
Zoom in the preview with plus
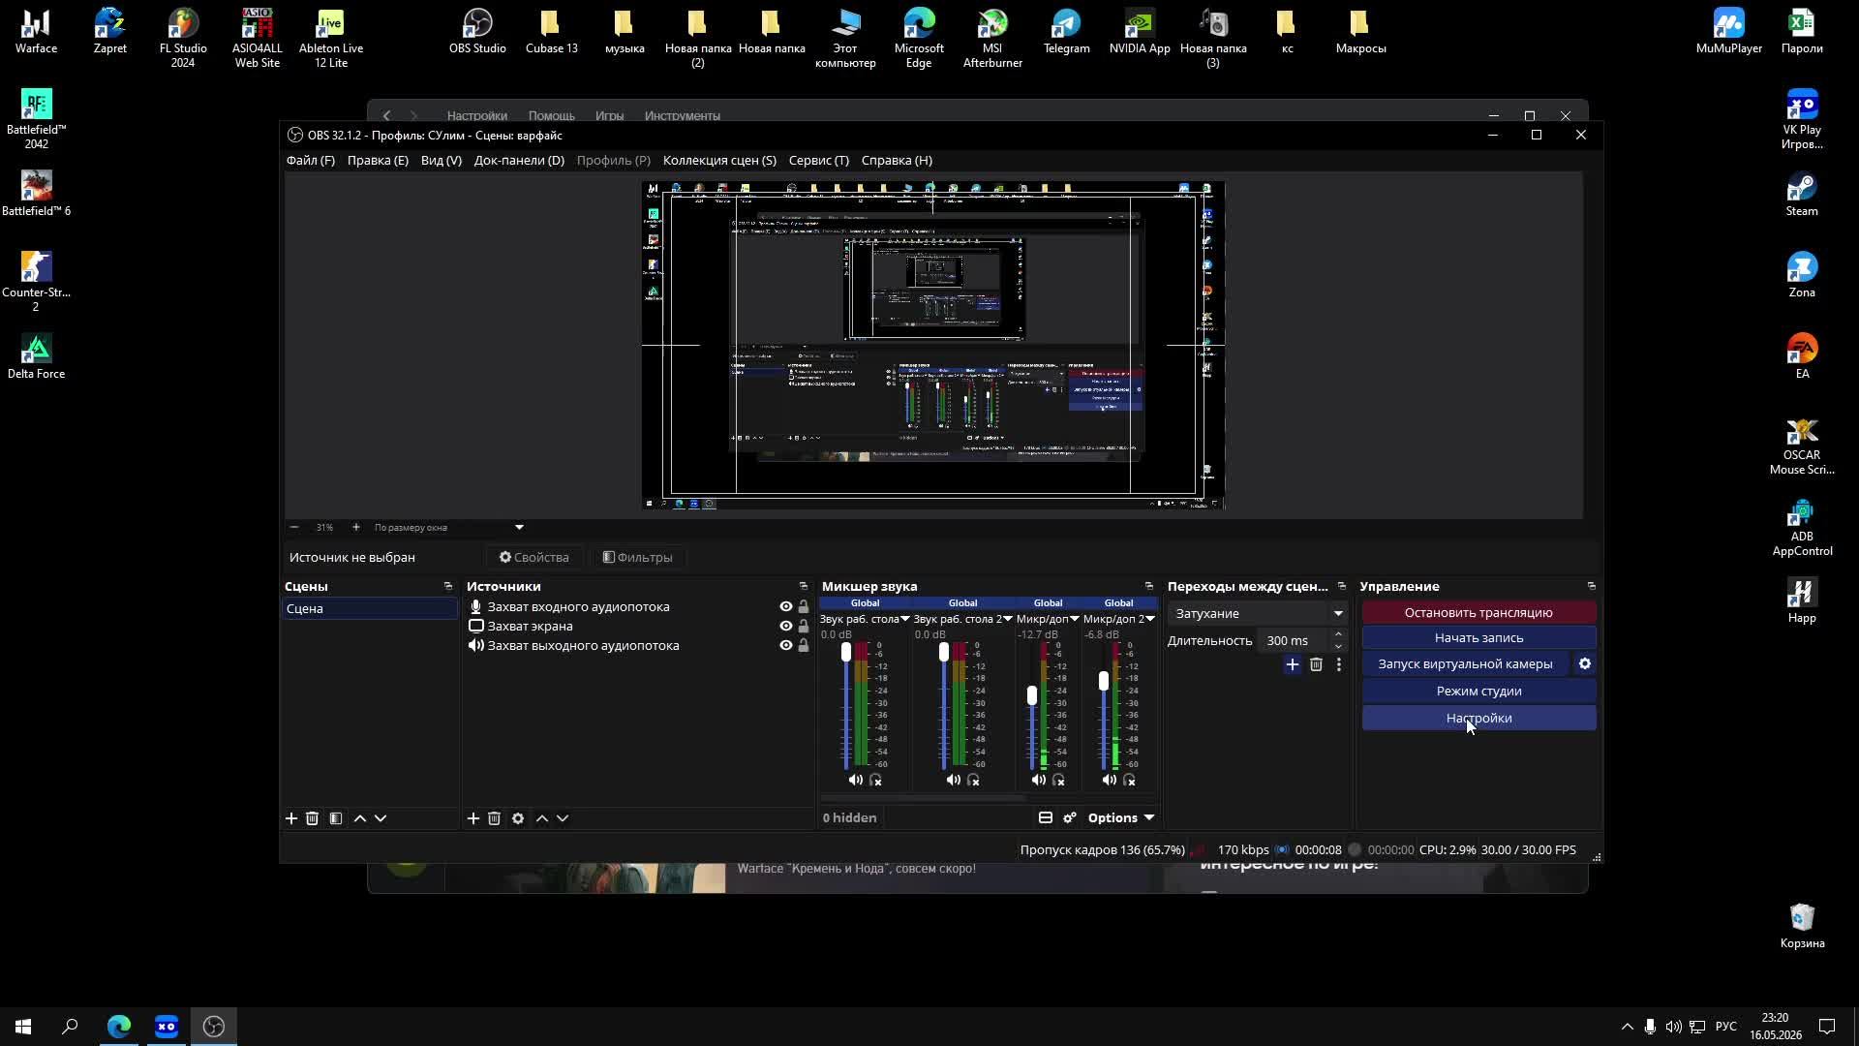(356, 527)
